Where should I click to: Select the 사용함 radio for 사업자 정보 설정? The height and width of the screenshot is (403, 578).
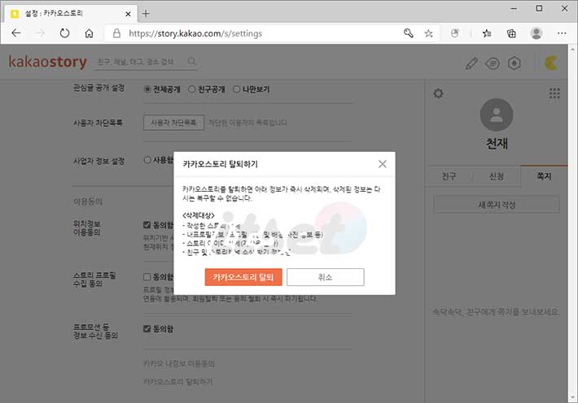click(147, 160)
